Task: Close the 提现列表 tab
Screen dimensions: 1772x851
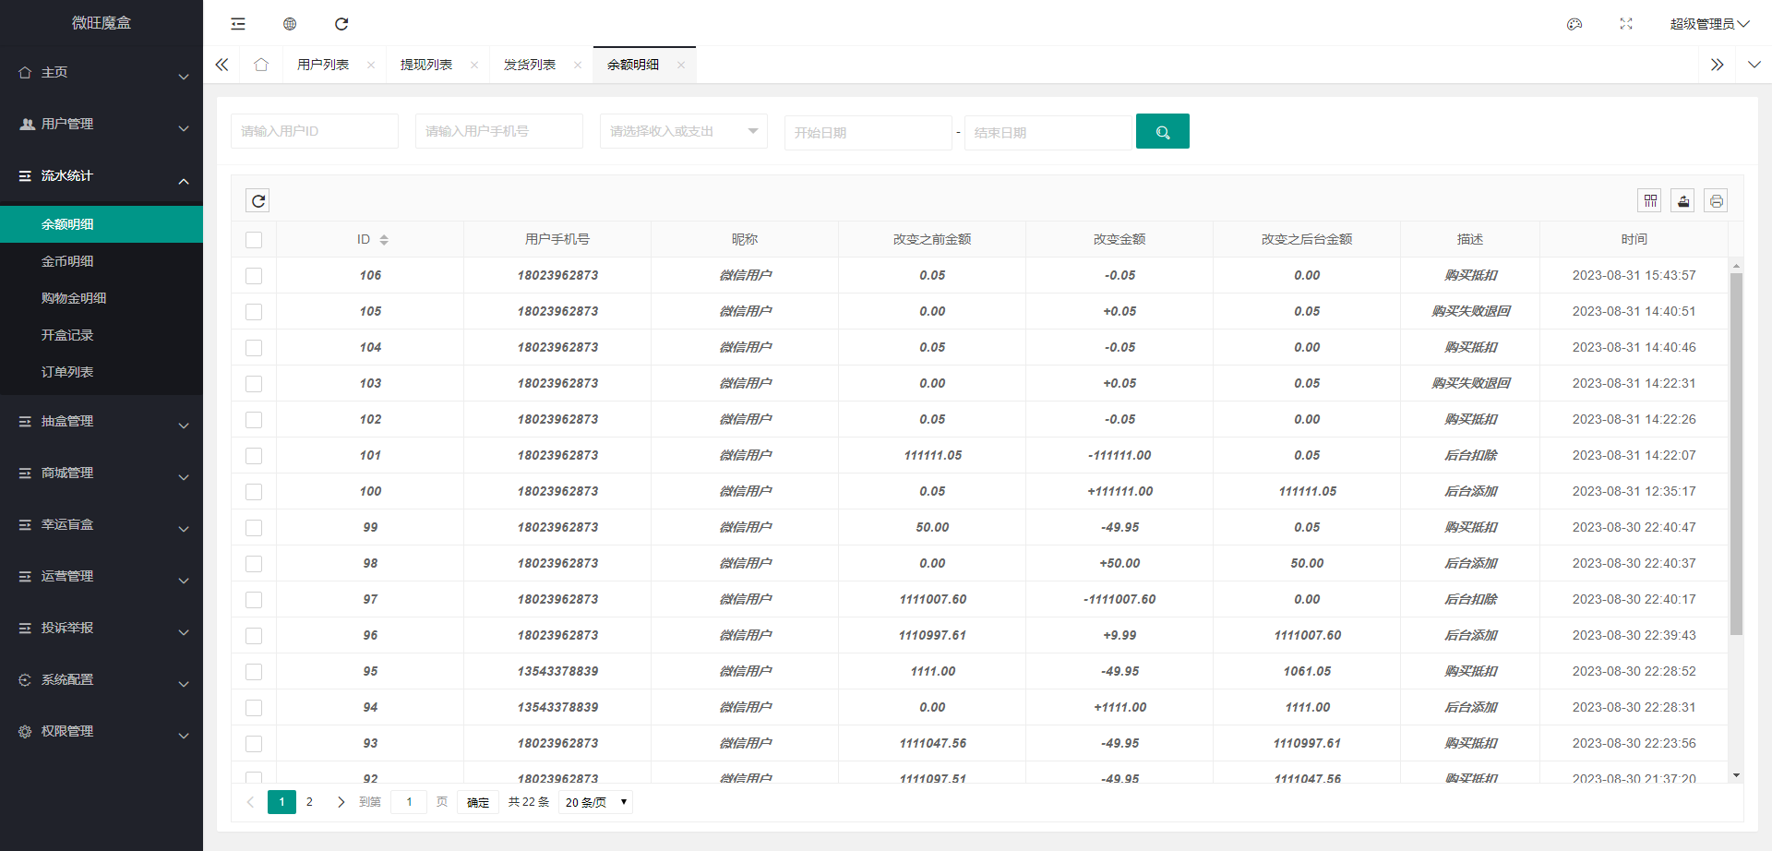Action: coord(474,65)
